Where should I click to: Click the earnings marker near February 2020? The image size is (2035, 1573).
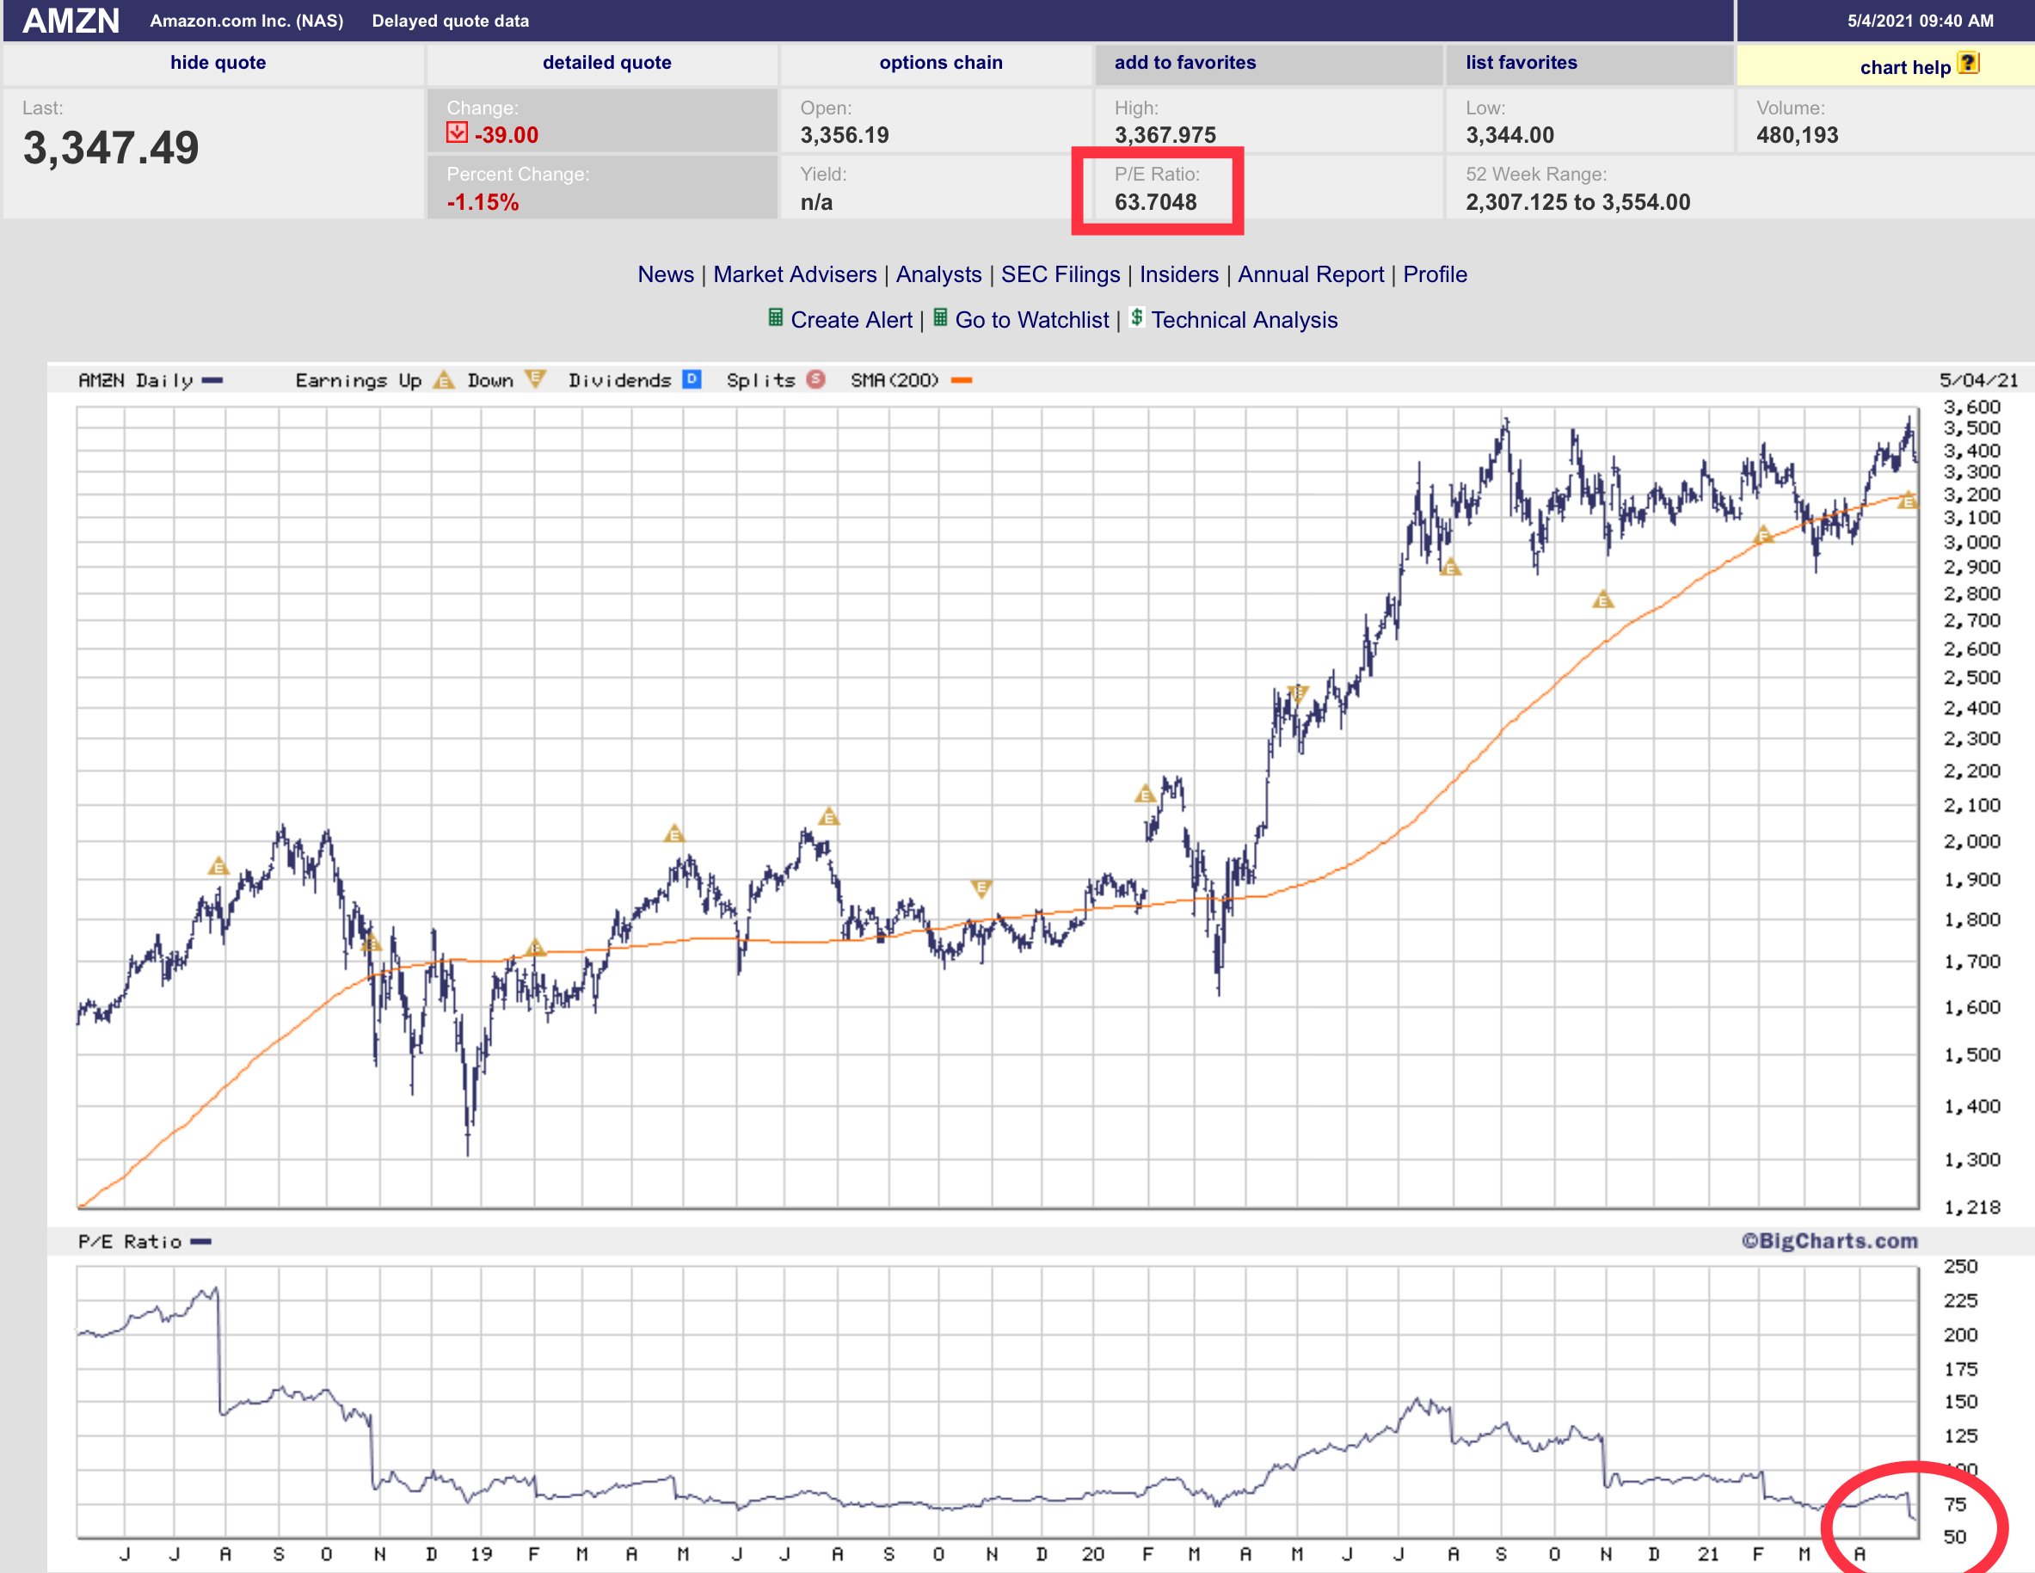(1145, 795)
